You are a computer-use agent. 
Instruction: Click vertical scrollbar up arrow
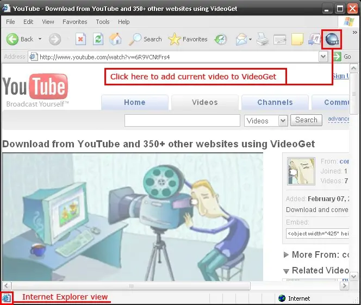click(353, 69)
